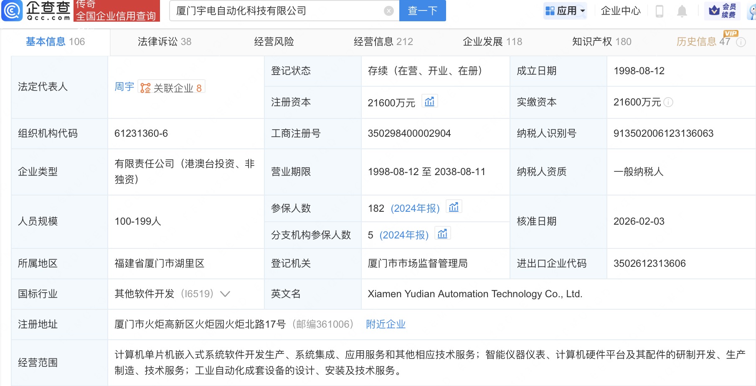This screenshot has height=386, width=756.
Task: Open the notification bell
Action: (x=682, y=11)
